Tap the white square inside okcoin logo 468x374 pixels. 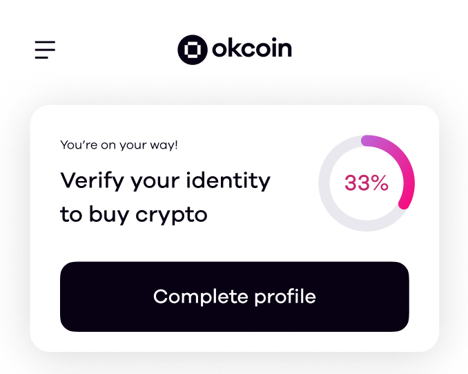193,50
